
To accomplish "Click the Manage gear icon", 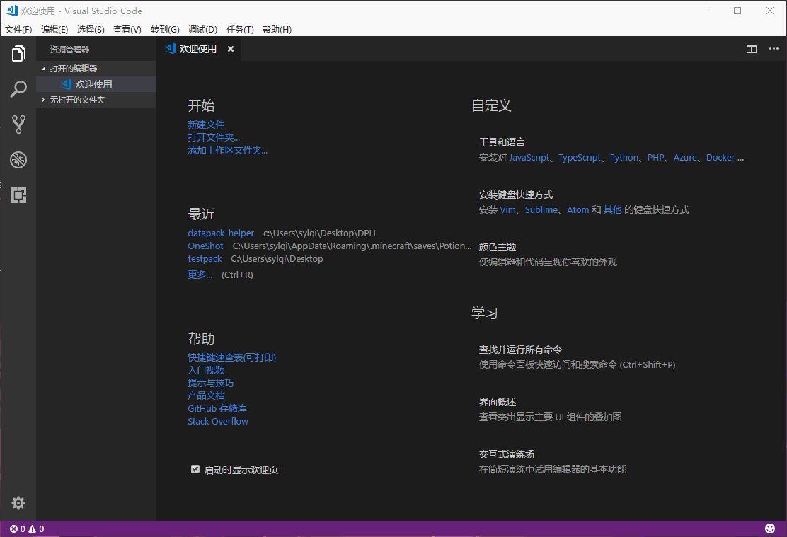I will (18, 503).
